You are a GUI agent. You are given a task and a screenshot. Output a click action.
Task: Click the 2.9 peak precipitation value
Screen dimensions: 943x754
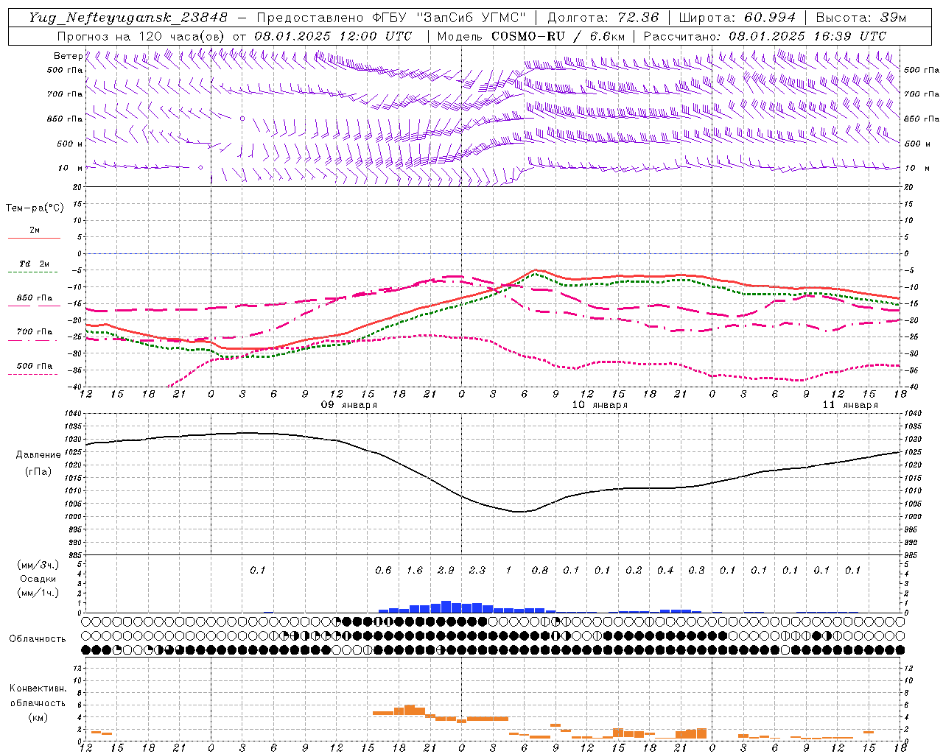coord(446,571)
